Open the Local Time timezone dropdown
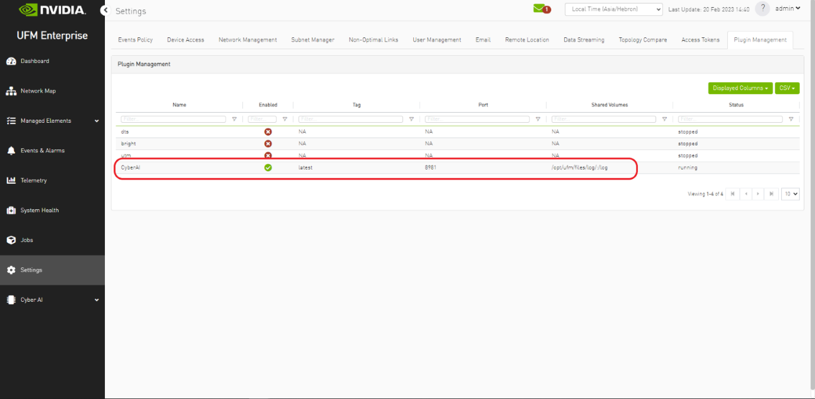This screenshot has width=815, height=399. [613, 9]
